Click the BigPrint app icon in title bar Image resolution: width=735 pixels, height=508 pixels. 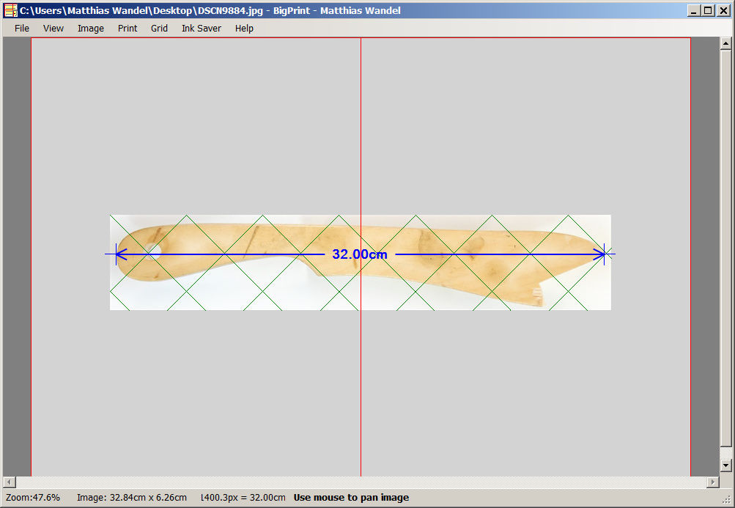pos(10,10)
